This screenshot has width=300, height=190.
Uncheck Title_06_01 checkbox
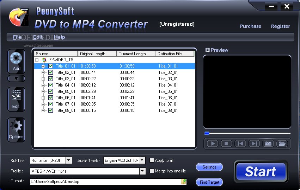coord(50,98)
